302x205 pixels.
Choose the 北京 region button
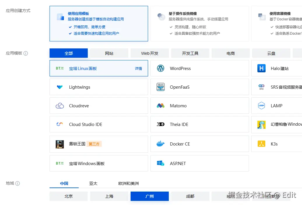(69, 196)
